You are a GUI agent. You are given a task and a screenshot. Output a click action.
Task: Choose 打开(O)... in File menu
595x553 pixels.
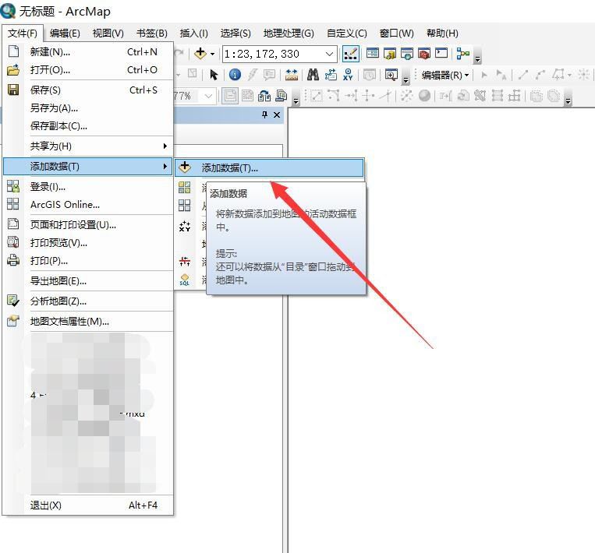[88, 70]
